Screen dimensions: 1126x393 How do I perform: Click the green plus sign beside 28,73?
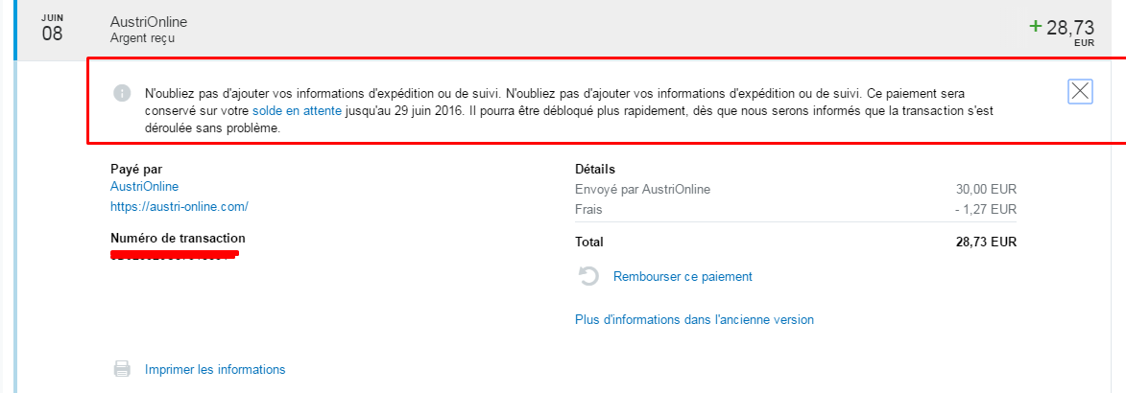(1035, 27)
